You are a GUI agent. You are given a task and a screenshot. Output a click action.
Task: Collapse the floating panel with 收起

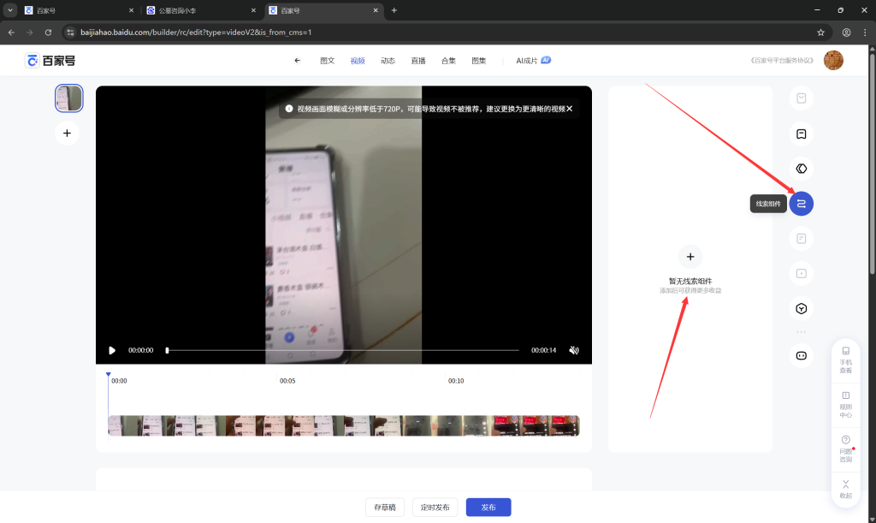pos(845,489)
